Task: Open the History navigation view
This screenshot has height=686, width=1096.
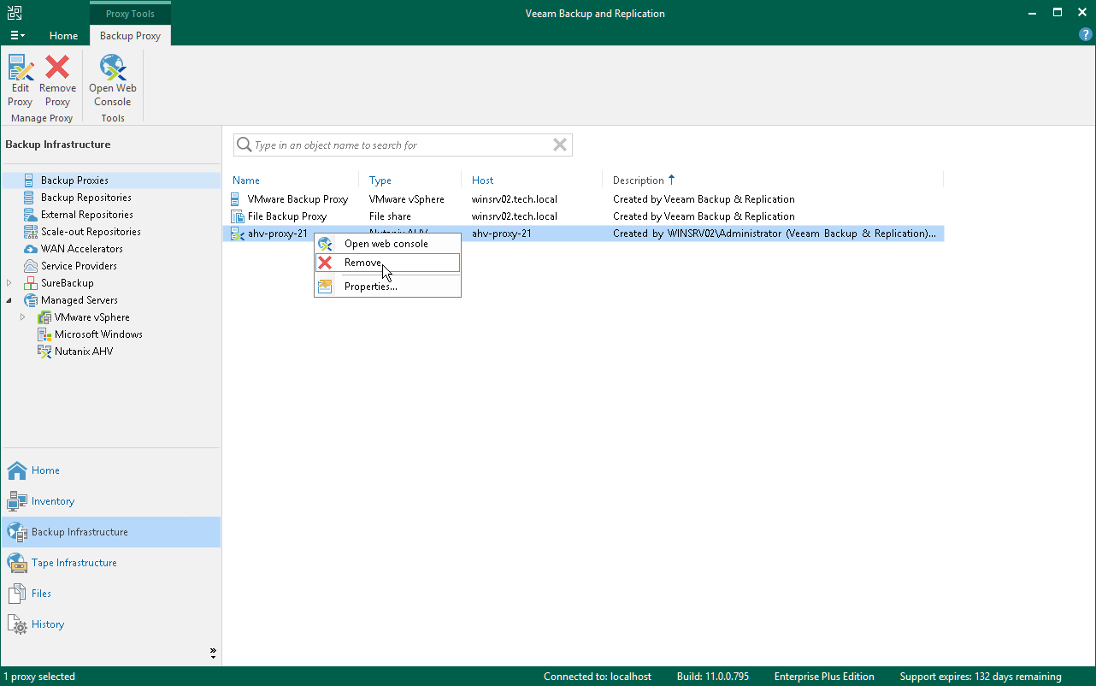Action: [x=110, y=624]
